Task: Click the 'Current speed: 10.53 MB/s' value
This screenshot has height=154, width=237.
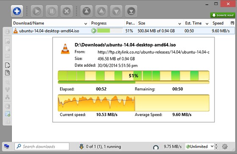Action: [107, 115]
